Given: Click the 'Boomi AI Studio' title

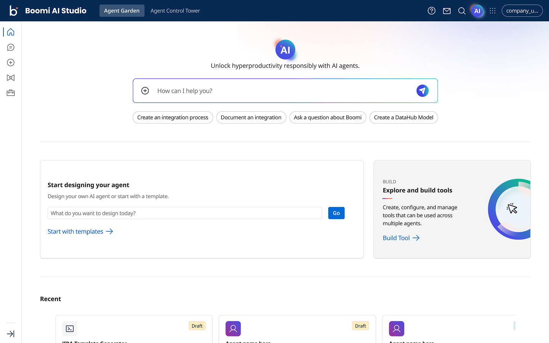Looking at the screenshot, I should 56,11.
